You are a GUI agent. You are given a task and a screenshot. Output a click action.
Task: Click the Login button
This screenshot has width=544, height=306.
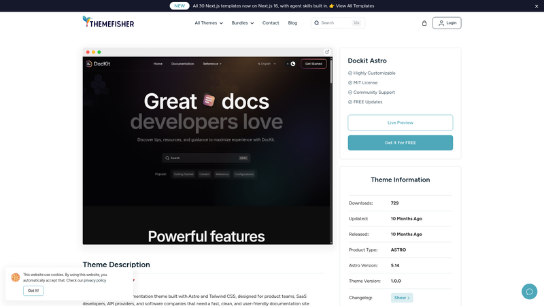click(x=447, y=23)
